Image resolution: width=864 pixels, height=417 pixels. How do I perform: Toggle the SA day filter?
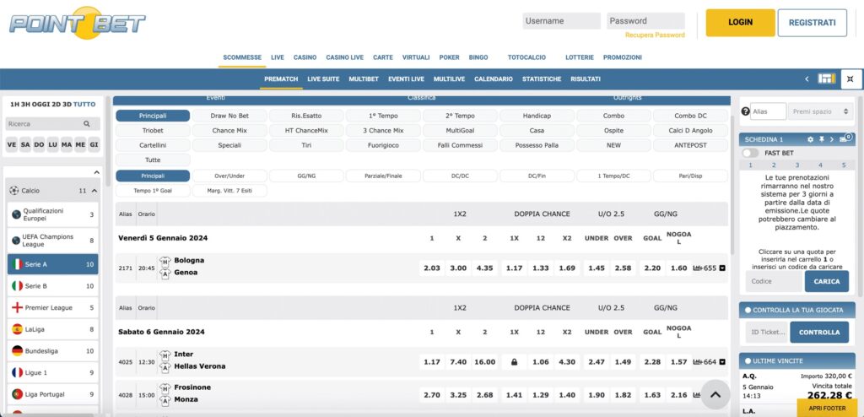coord(25,144)
